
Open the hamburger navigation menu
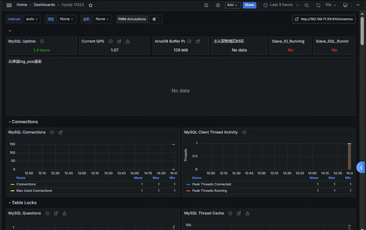click(x=9, y=5)
